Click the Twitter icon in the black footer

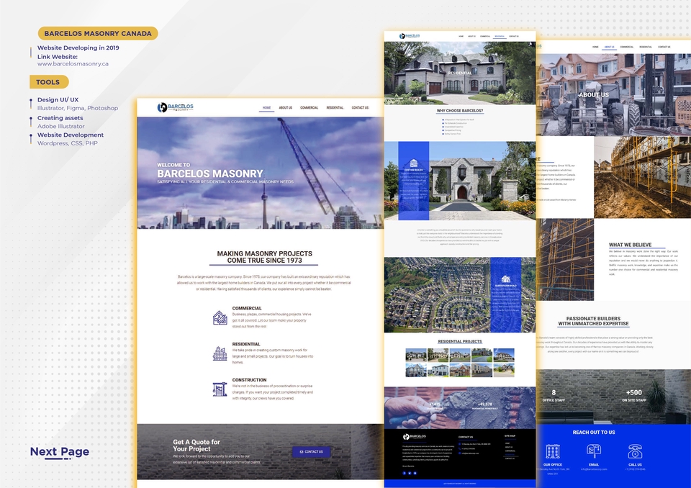pos(410,473)
